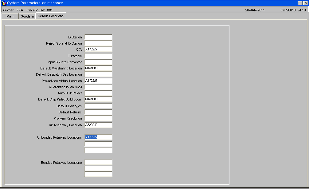
Task: Close the System Parameters Maintenance window
Action: point(305,3)
